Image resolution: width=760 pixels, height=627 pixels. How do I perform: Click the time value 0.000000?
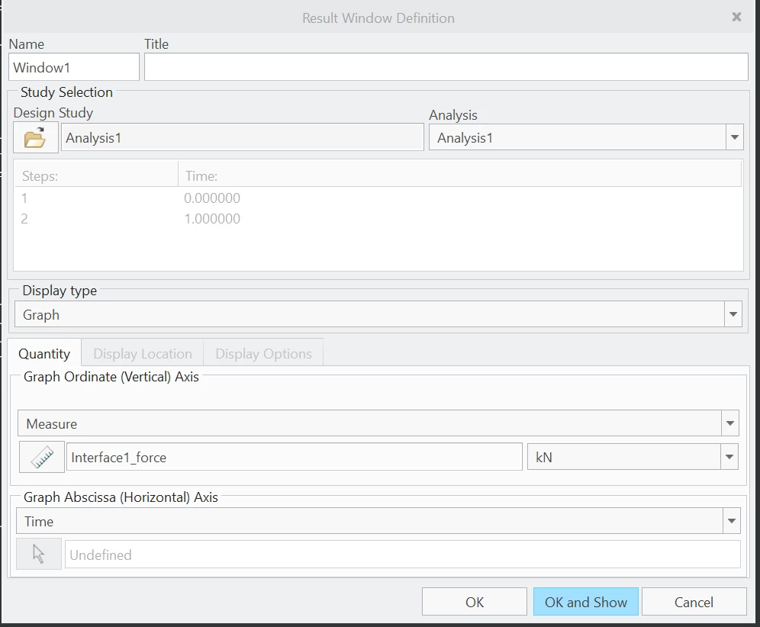click(212, 198)
